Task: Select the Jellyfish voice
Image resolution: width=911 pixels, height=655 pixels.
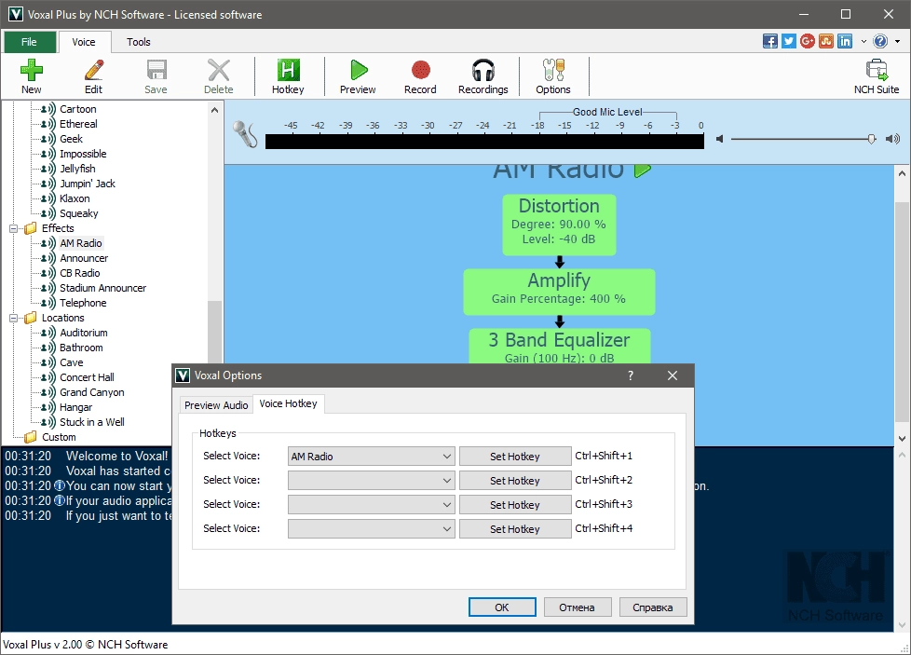Action: pos(77,169)
